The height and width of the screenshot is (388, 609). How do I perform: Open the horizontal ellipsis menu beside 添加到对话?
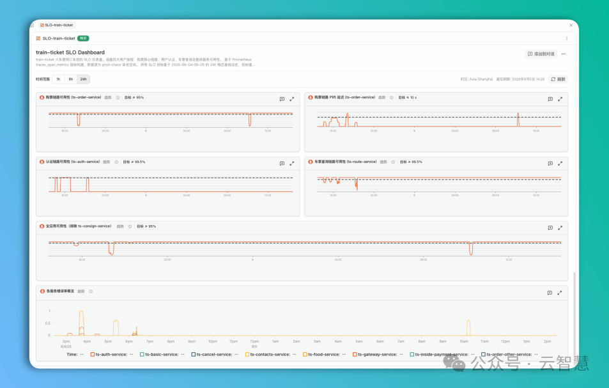tap(564, 54)
